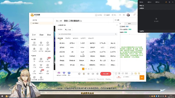
Task: Choose the DOTA1 category cell
Action: click(x=72, y=47)
